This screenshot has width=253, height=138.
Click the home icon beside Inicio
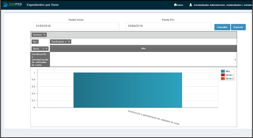click(x=175, y=5)
